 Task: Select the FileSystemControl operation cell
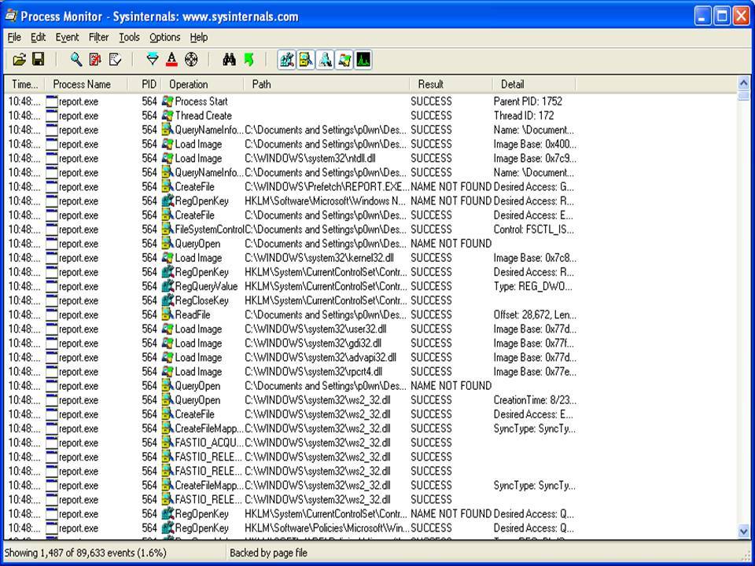pos(209,230)
